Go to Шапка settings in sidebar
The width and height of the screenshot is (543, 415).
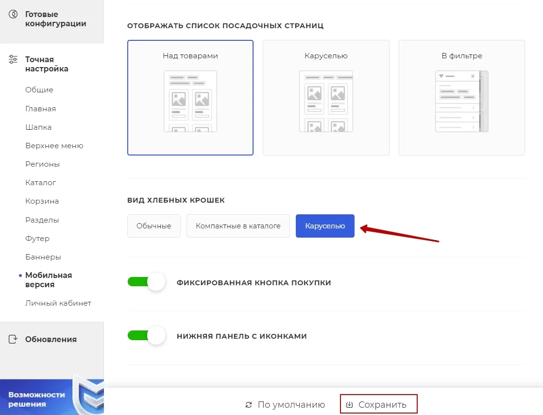(x=38, y=127)
